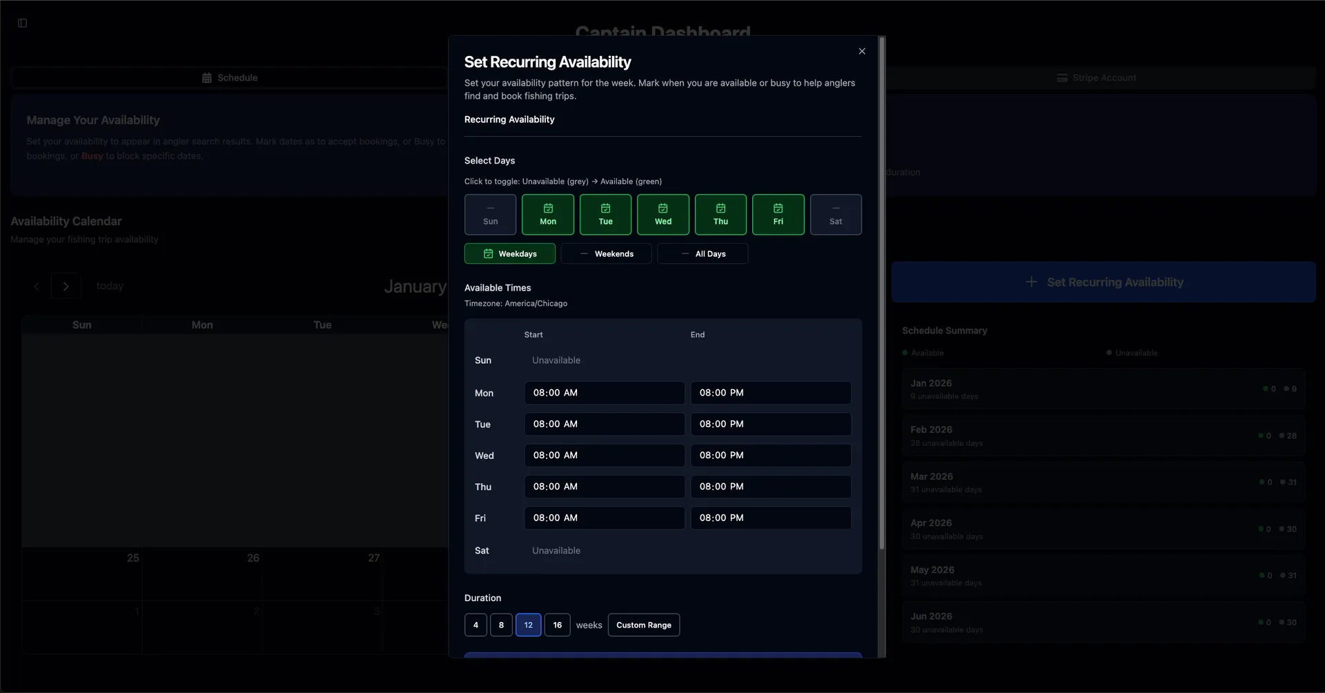Click the previous month chevron arrow
This screenshot has height=693, width=1325.
click(x=36, y=286)
